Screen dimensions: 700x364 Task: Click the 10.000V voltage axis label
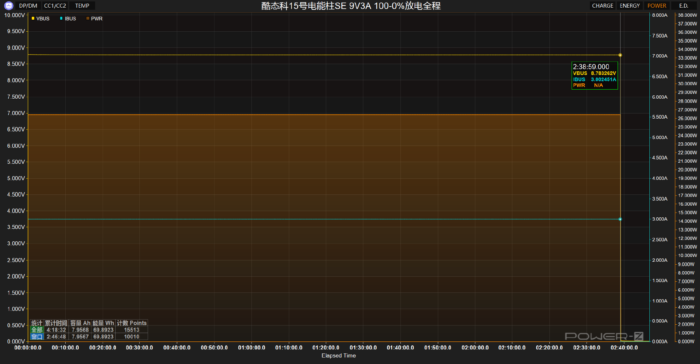(x=15, y=15)
